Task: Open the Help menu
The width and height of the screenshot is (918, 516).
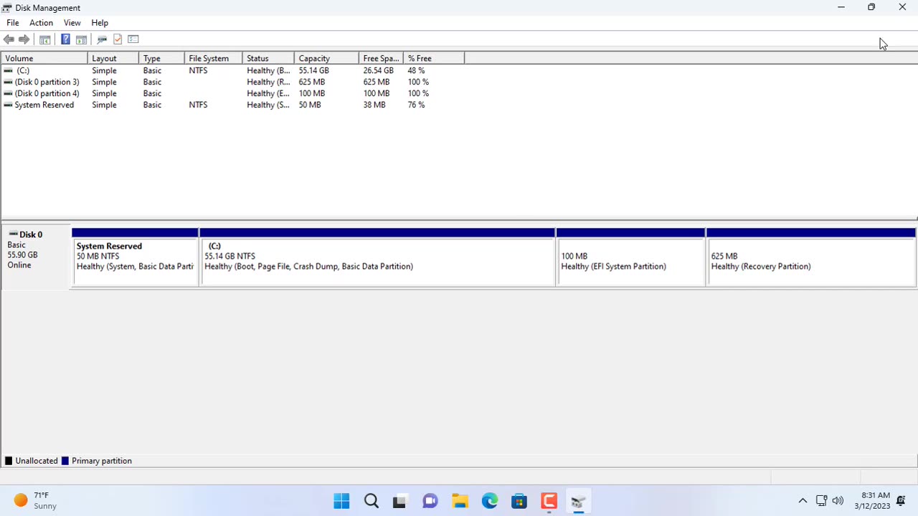Action: point(100,23)
